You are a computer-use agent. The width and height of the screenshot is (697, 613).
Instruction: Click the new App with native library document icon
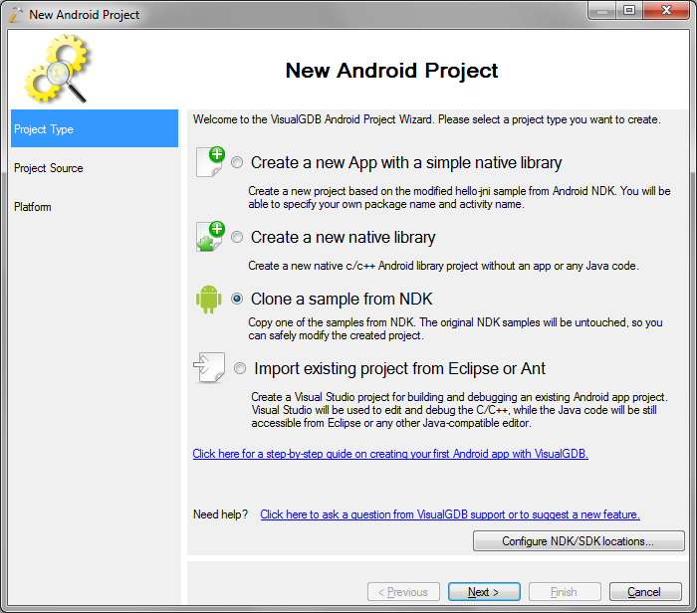[210, 162]
